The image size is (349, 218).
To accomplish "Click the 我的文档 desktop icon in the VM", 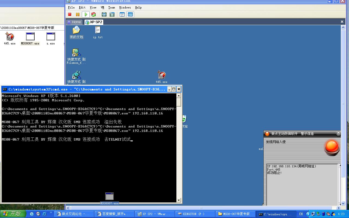I will [76, 32].
